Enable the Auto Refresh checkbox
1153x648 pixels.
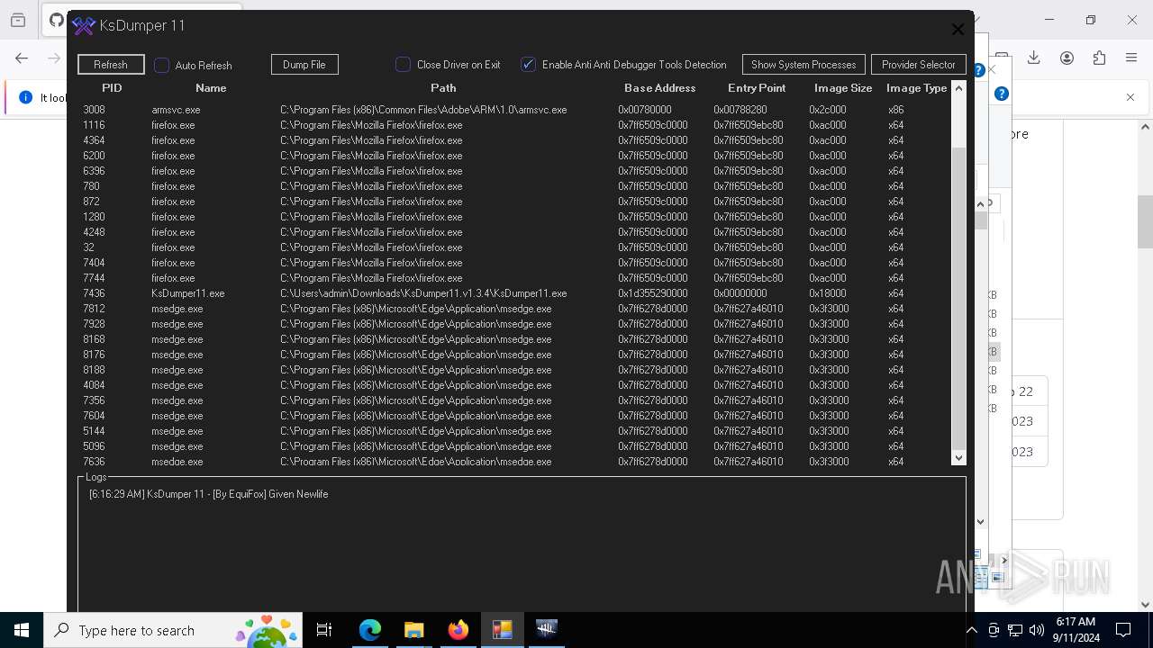click(162, 65)
